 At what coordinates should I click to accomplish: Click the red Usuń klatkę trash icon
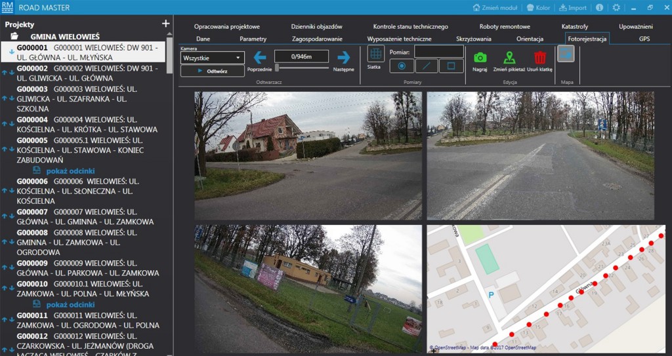(x=540, y=58)
